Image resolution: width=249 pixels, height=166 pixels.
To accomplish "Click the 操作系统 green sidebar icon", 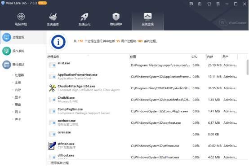I will (6, 51).
